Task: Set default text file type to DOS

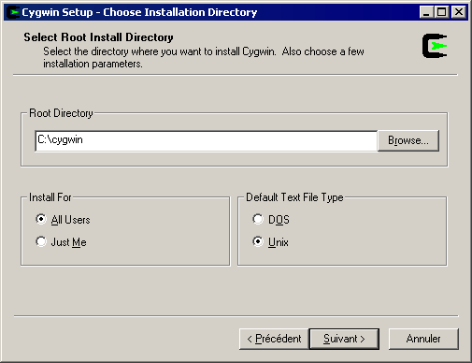Action: [271, 220]
